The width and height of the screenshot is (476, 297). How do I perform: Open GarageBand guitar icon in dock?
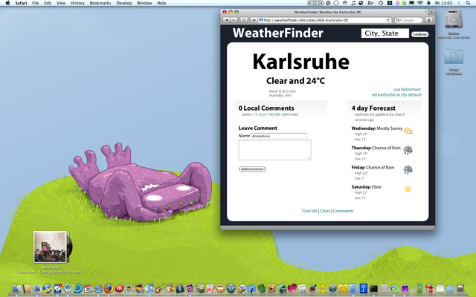pos(159,288)
